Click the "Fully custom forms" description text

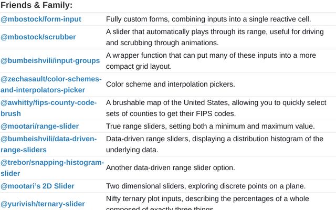click(x=208, y=19)
